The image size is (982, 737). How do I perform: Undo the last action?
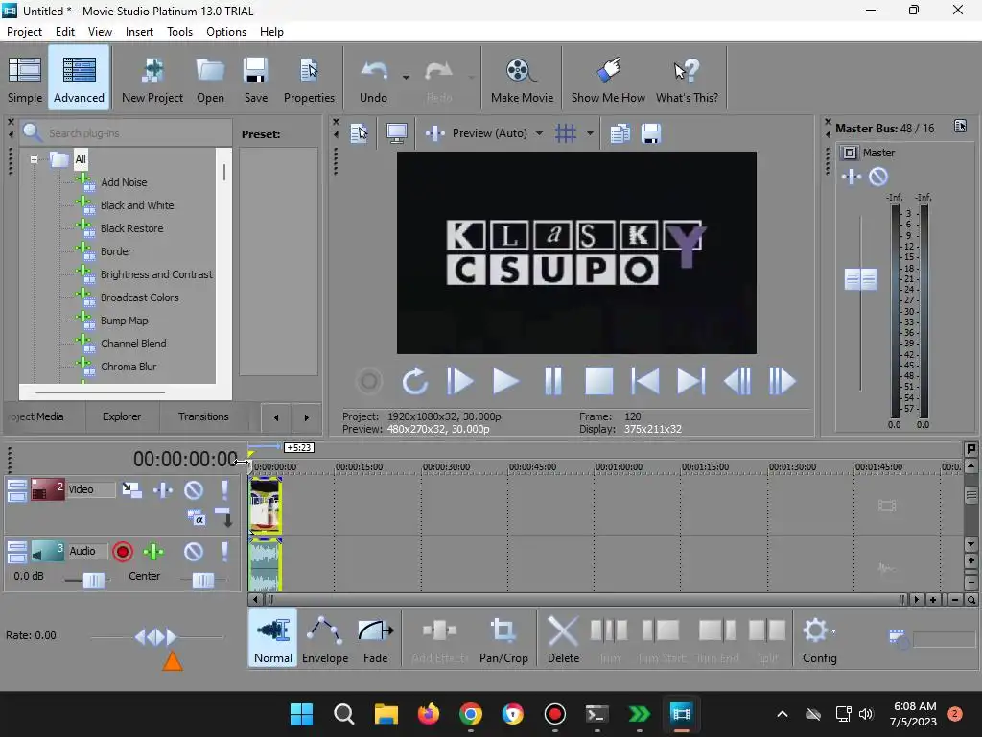coord(373,78)
